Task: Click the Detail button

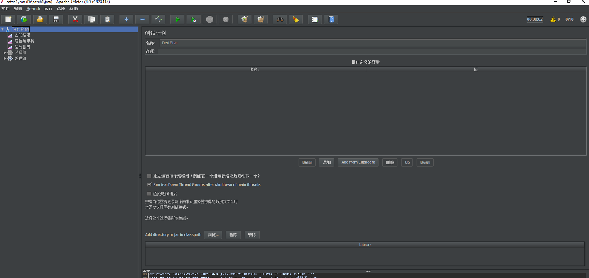Action: [x=307, y=162]
